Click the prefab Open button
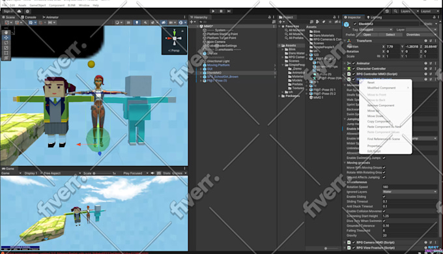The width and height of the screenshot is (443, 254). point(367,35)
